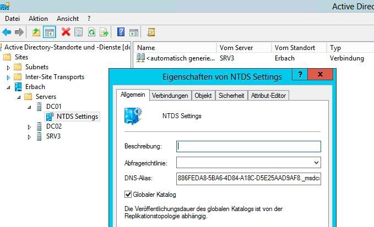The image size is (374, 227).
Task: Select the Verbindung cell in Typ column
Action: coord(347,58)
